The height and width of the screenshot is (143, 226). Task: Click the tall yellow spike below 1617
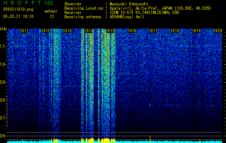(150, 139)
